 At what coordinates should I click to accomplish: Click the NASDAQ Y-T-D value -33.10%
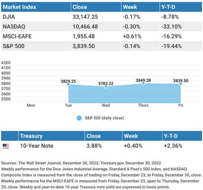coord(171,27)
